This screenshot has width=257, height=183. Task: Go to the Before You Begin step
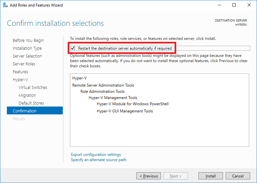coord(28,40)
